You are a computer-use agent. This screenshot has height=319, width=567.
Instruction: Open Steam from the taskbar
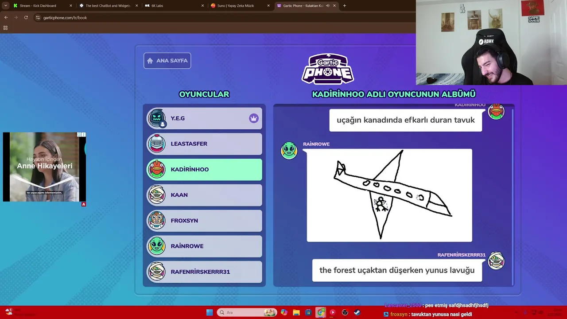tap(357, 312)
